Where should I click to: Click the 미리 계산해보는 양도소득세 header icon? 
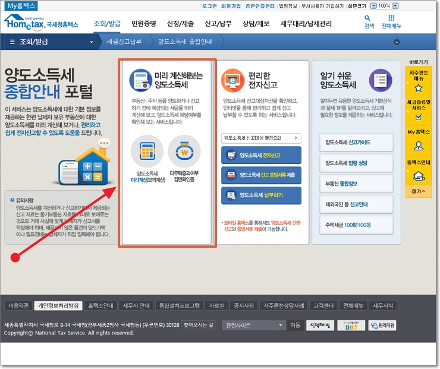tap(140, 80)
